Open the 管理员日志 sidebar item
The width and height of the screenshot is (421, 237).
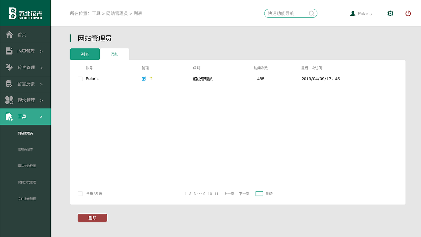point(25,149)
